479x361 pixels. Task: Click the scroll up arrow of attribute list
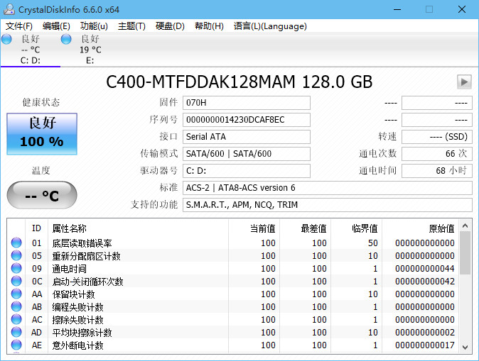tap(465, 226)
